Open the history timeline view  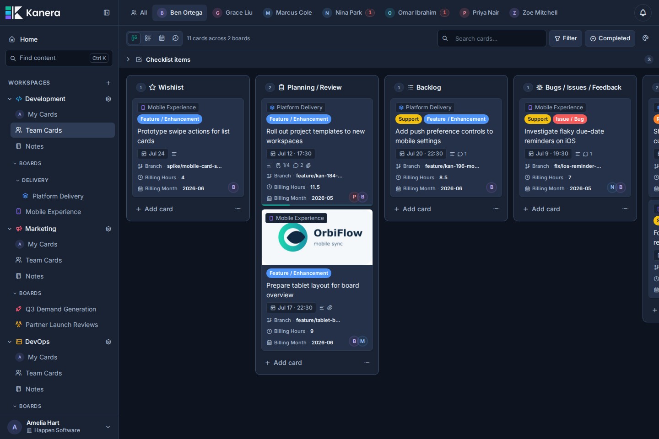point(175,38)
